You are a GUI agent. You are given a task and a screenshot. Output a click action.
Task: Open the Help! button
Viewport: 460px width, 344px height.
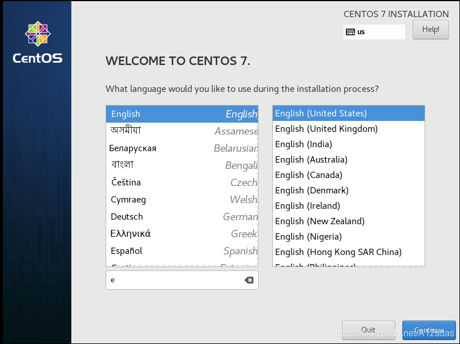[431, 30]
